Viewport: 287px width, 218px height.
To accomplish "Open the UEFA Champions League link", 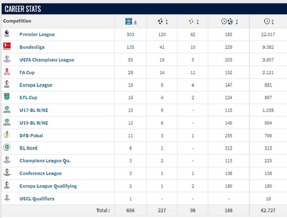I will click(47, 60).
